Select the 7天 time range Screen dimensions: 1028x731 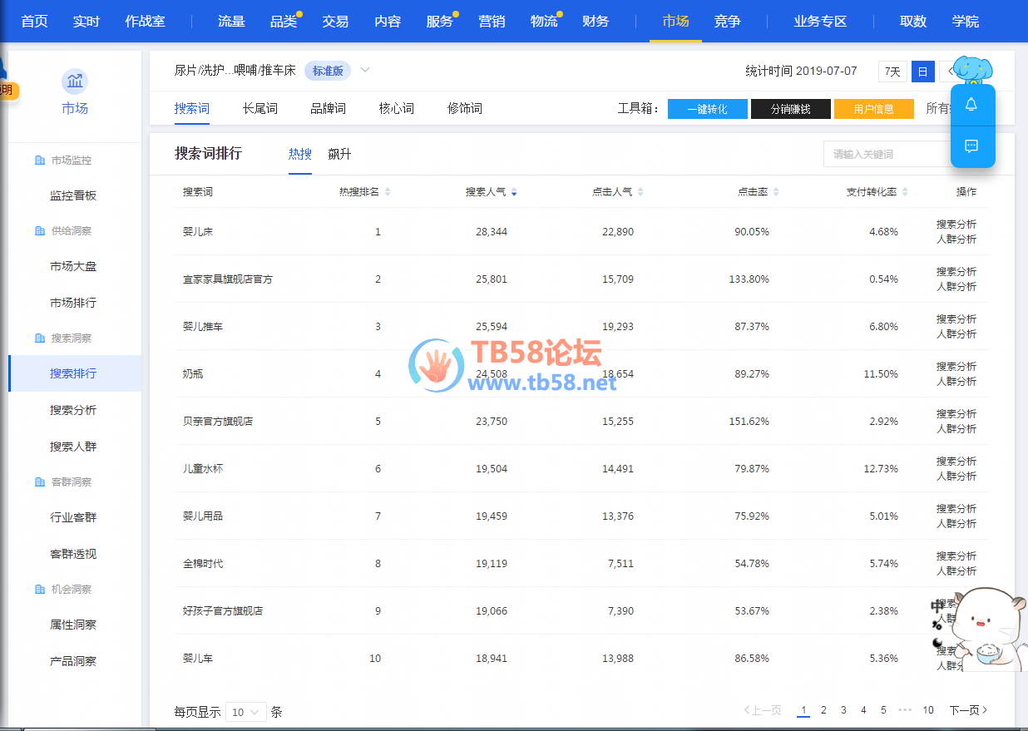click(x=892, y=72)
